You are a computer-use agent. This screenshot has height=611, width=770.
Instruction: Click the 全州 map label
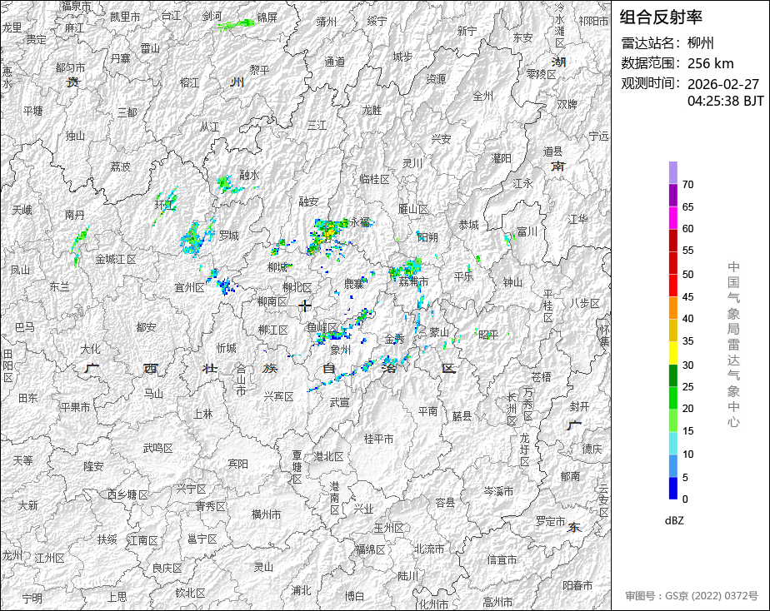pos(482,96)
